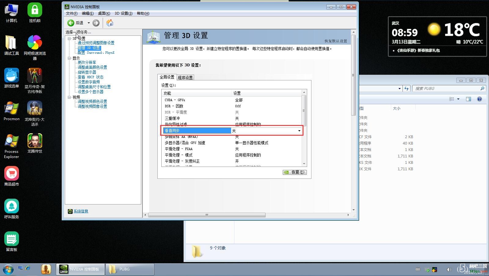Open the 呼叫服务 bell icon

click(x=12, y=209)
